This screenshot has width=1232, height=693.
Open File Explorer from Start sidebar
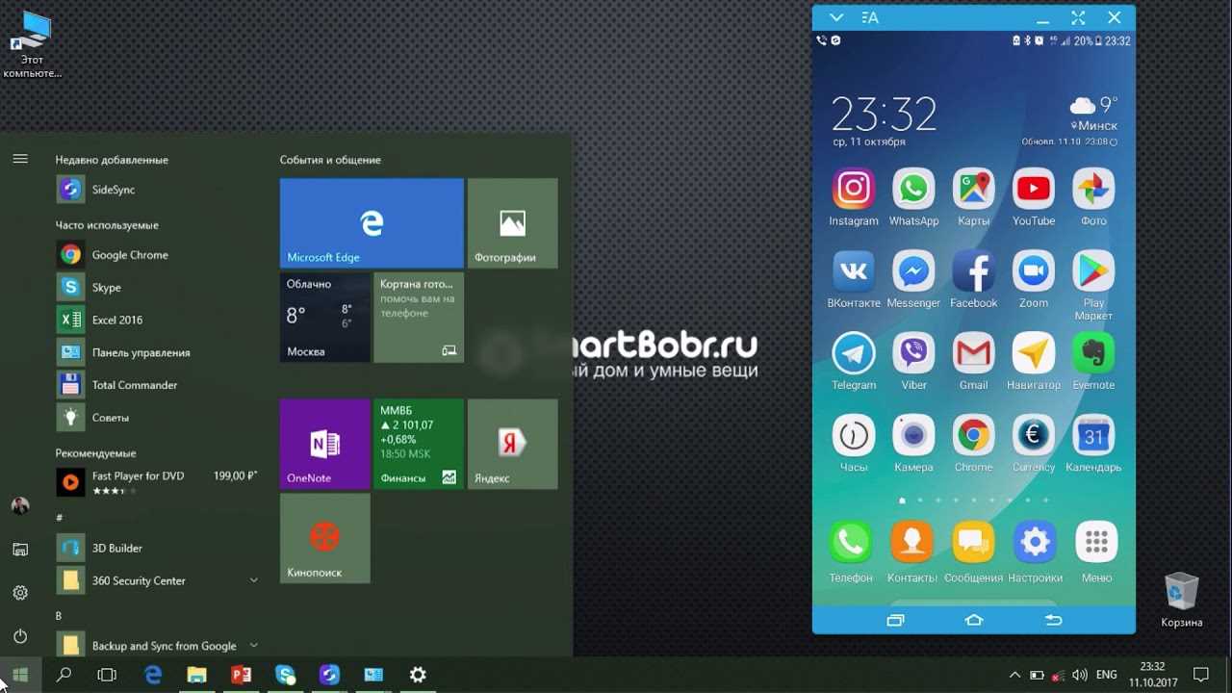point(20,550)
